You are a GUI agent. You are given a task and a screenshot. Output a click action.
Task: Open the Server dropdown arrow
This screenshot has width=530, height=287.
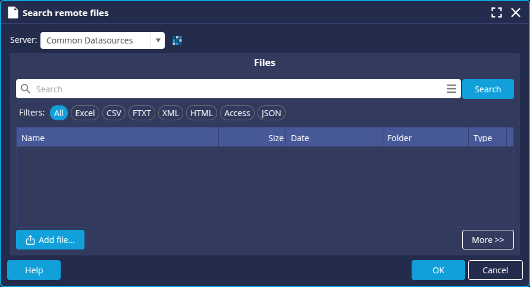click(x=158, y=40)
